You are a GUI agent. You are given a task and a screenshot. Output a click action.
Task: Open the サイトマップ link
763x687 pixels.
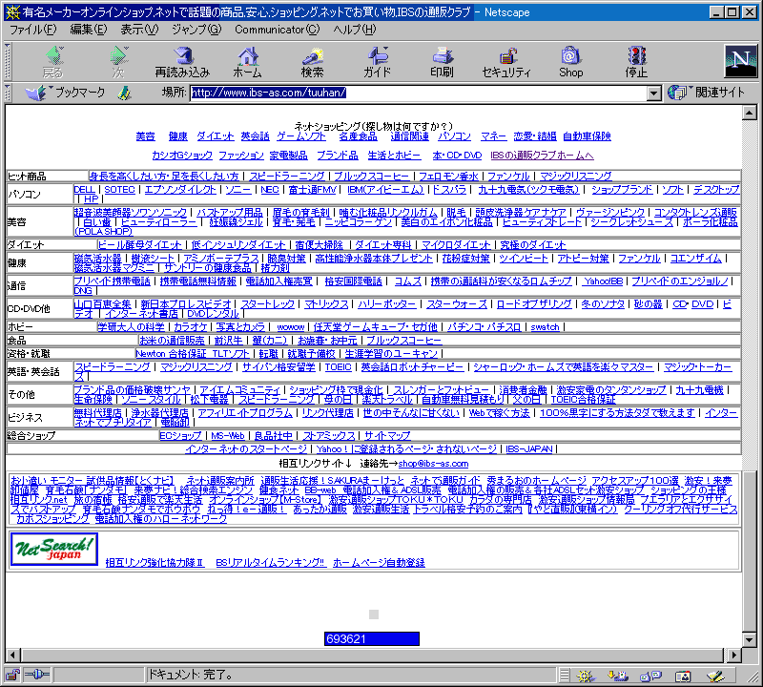[387, 436]
